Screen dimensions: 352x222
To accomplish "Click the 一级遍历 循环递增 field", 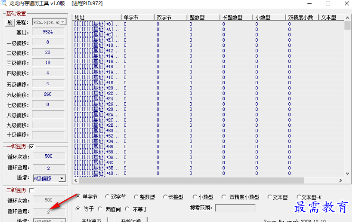I will pos(49,168).
